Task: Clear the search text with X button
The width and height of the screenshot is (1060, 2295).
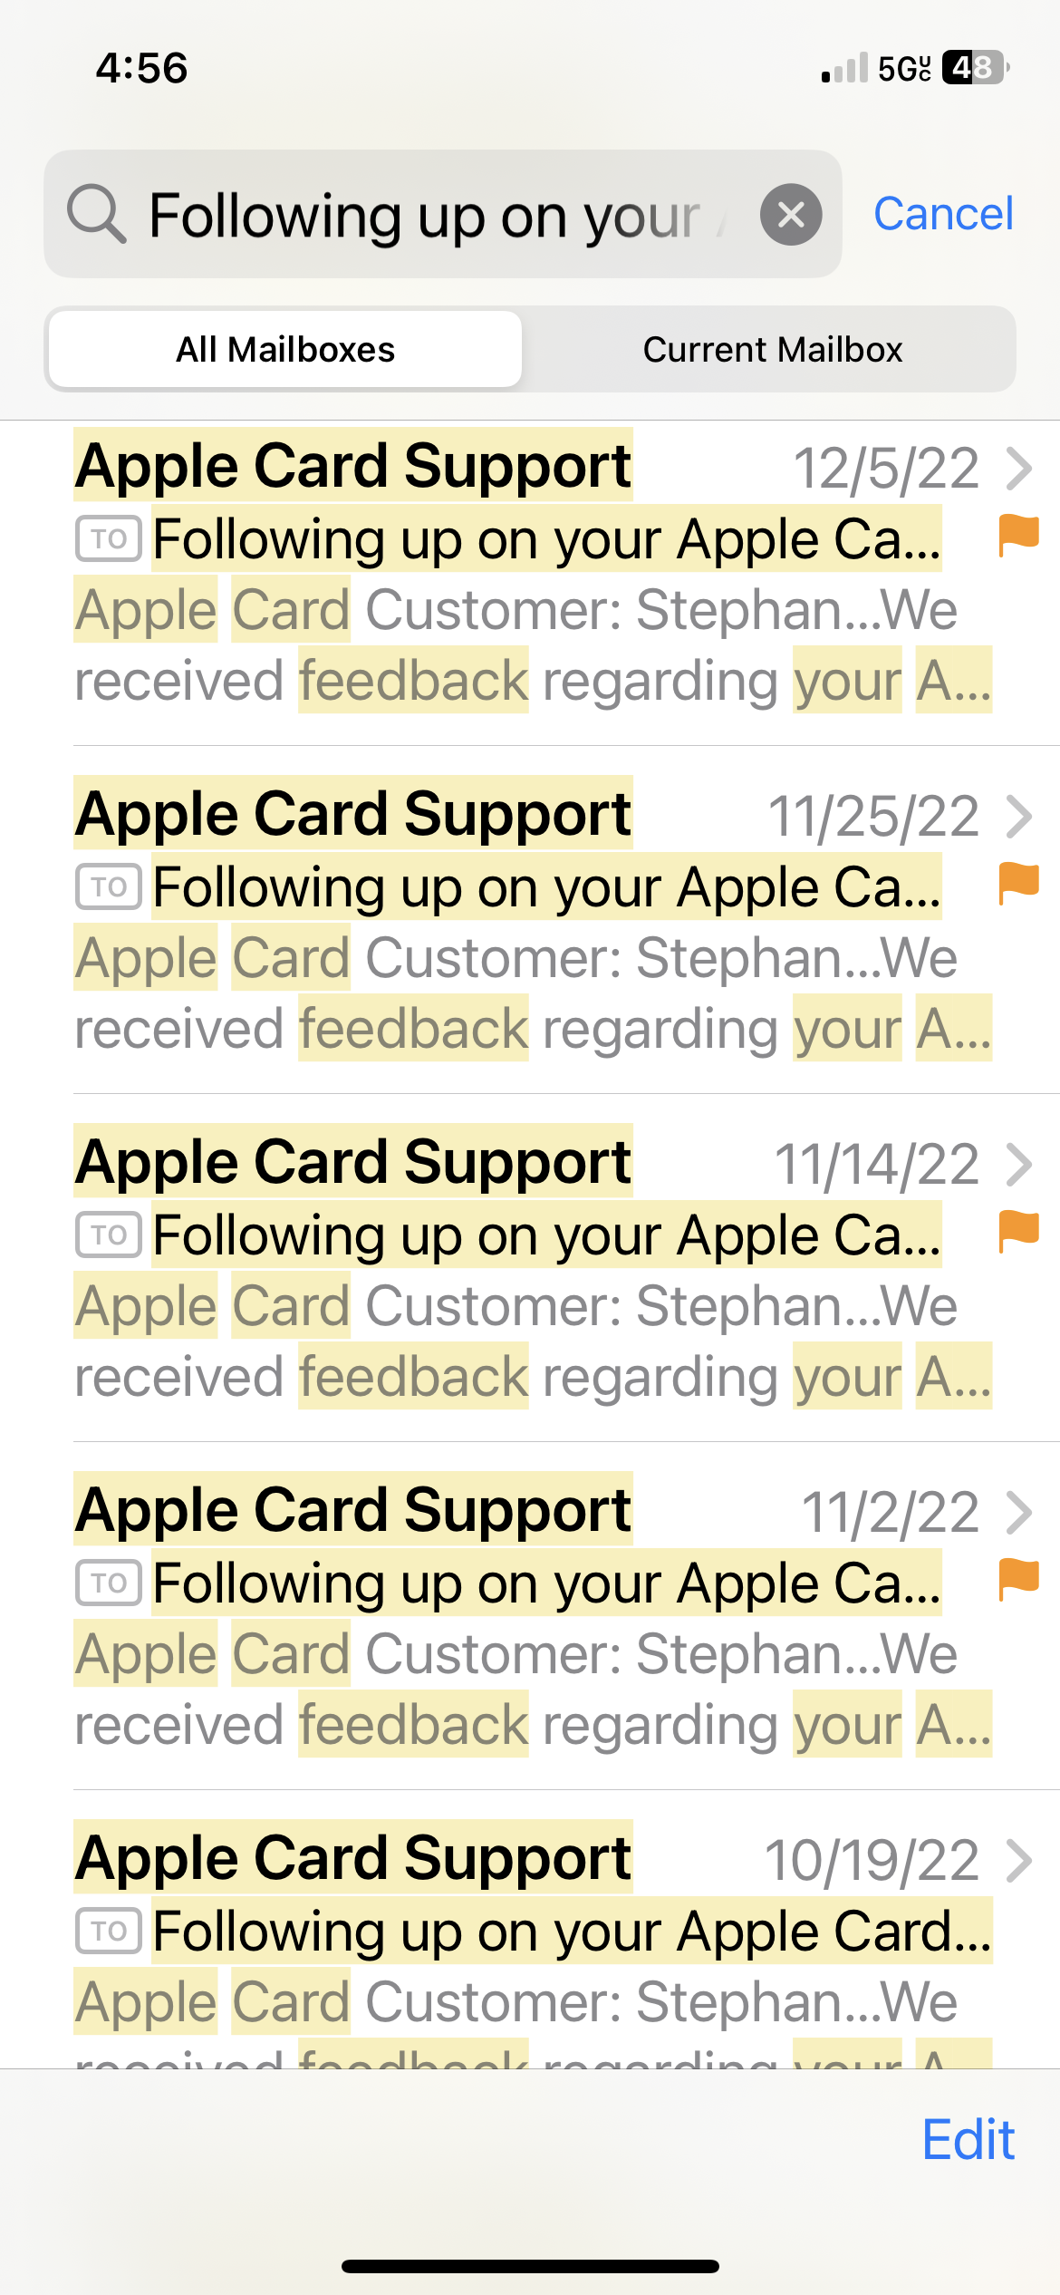Action: [791, 215]
